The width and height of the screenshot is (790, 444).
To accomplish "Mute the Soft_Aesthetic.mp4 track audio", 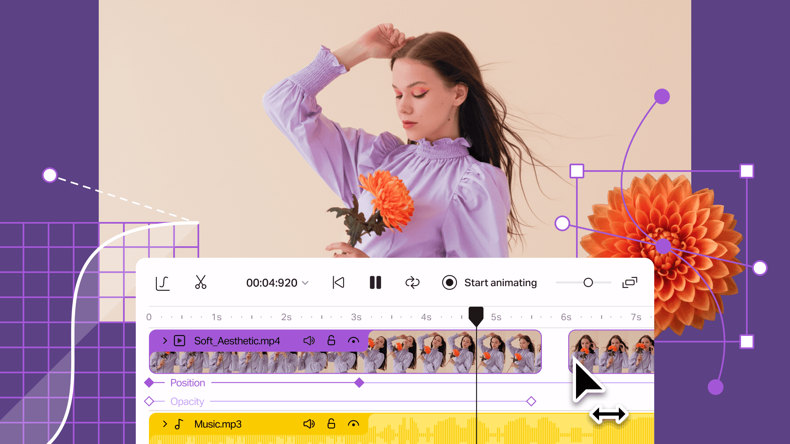I will [309, 341].
